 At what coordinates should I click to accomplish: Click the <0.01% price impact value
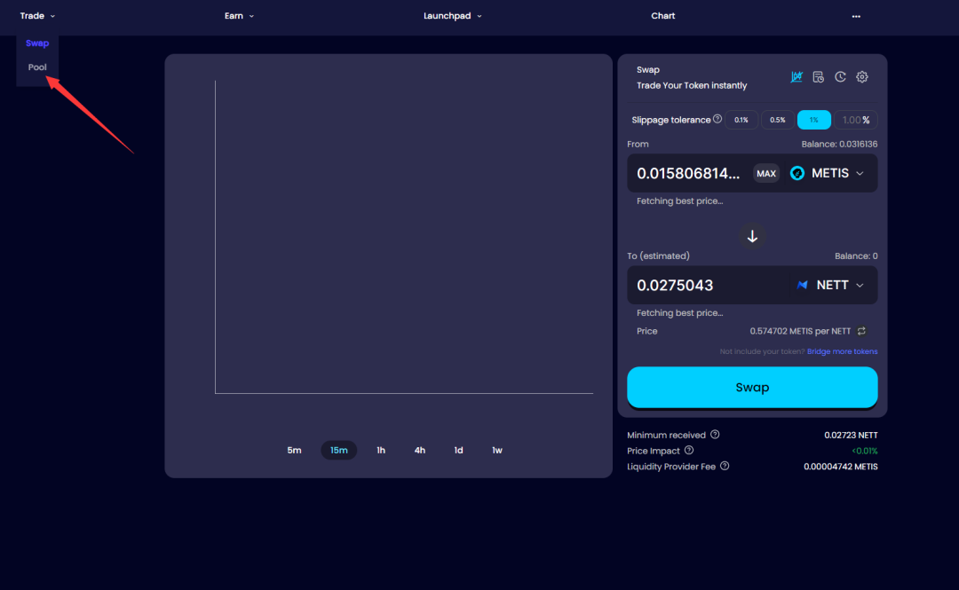(864, 451)
